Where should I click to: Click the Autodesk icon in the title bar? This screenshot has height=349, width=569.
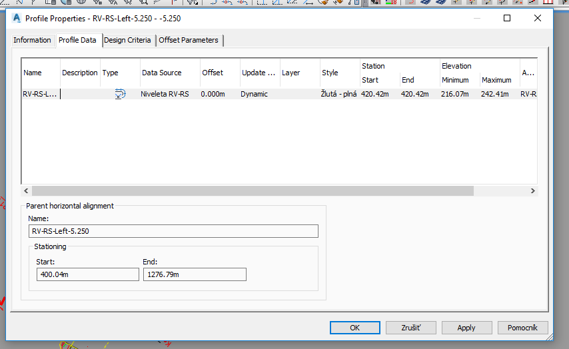[17, 18]
